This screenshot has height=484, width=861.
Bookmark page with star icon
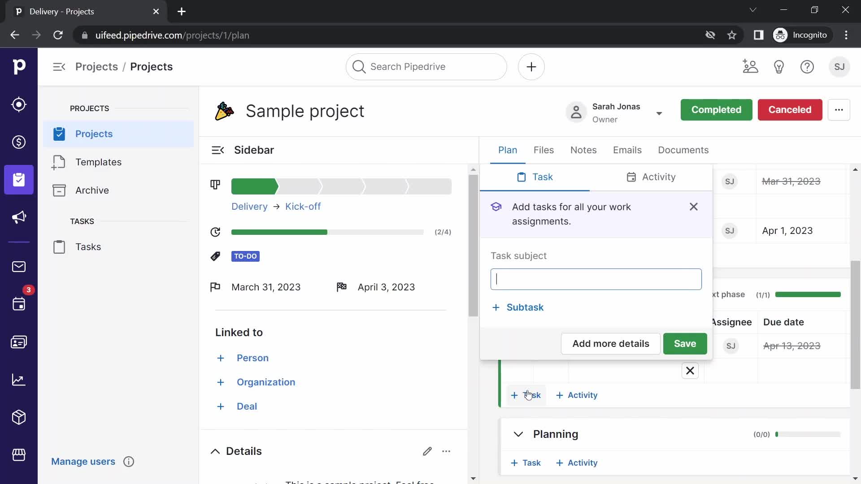click(x=732, y=35)
